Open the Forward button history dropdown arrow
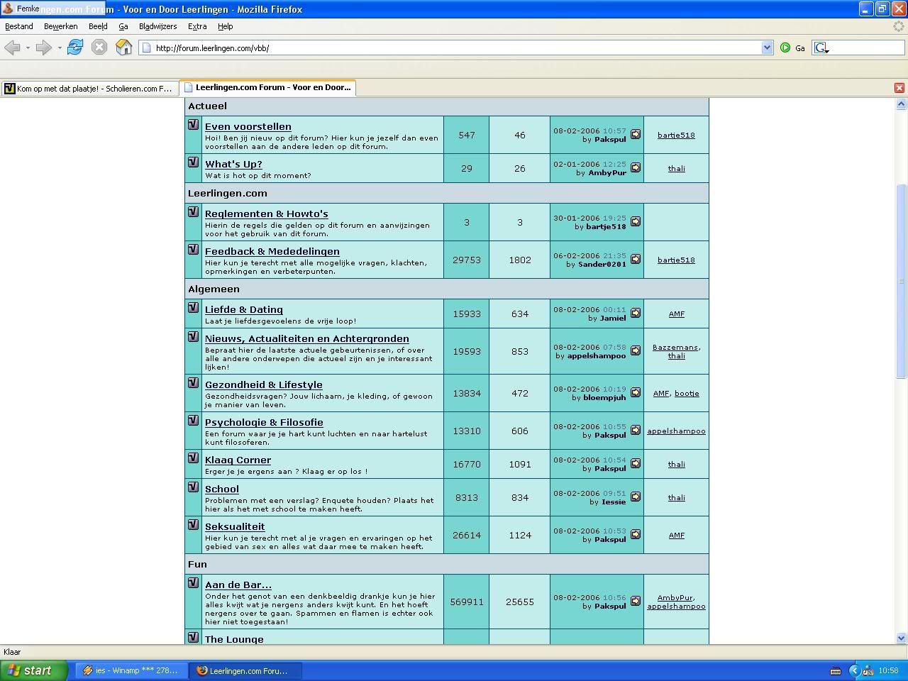Image resolution: width=908 pixels, height=681 pixels. click(59, 48)
